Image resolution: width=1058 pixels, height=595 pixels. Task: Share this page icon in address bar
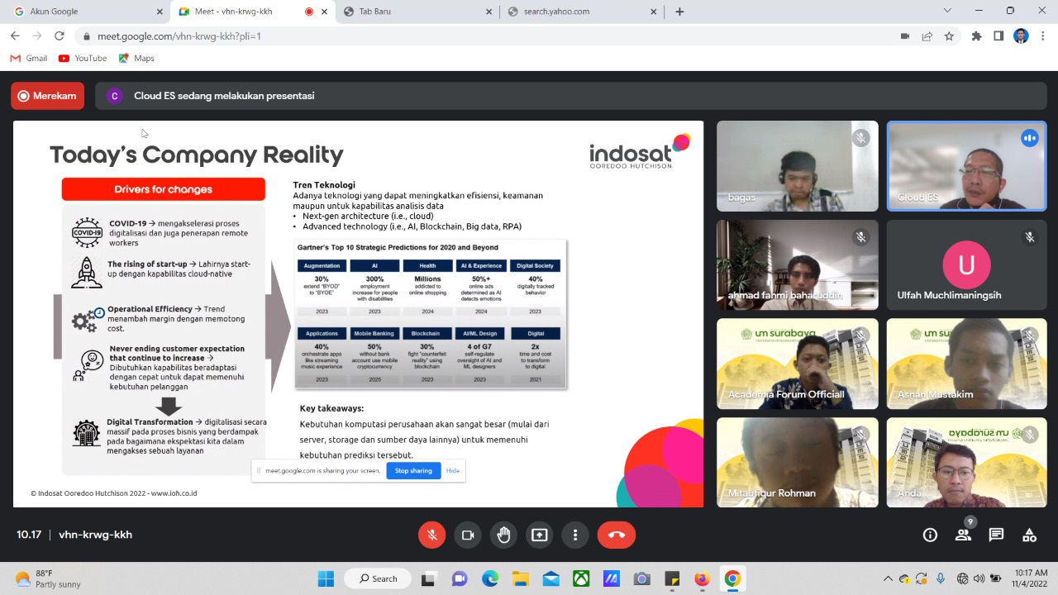pos(927,36)
